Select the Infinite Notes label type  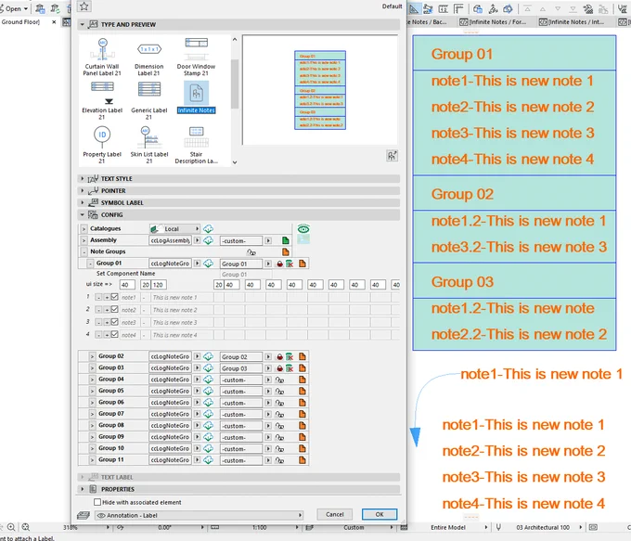197,97
